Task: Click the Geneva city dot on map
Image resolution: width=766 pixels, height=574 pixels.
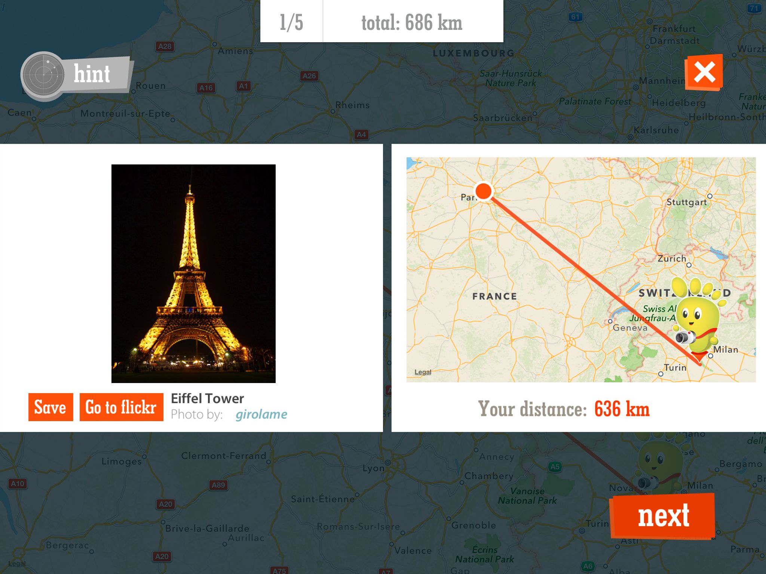Action: pos(610,321)
